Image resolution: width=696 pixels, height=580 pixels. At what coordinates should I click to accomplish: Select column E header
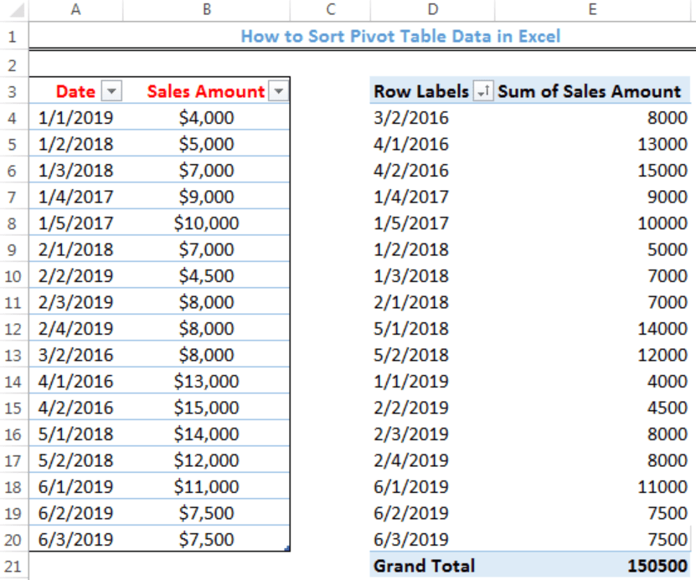point(592,9)
